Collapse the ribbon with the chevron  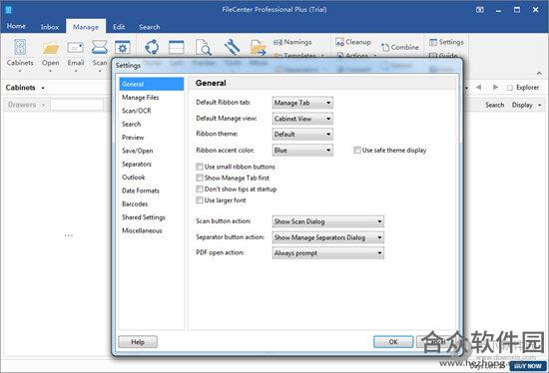(539, 73)
